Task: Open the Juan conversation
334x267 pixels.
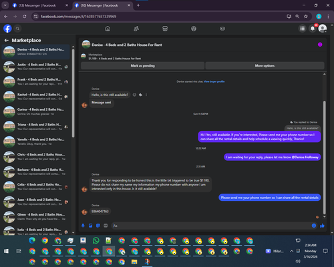Action: coord(36,202)
